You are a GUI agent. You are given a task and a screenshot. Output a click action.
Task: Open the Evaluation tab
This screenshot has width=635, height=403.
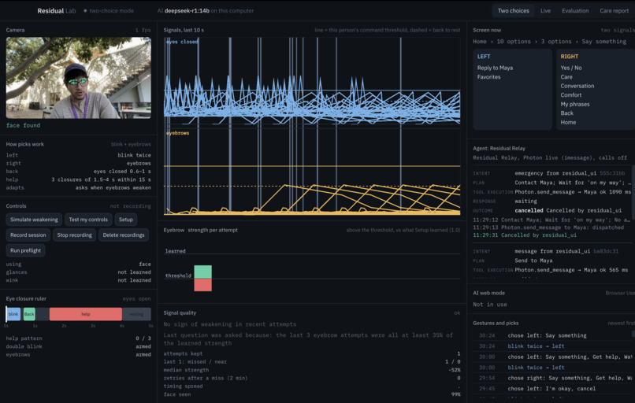pos(575,11)
